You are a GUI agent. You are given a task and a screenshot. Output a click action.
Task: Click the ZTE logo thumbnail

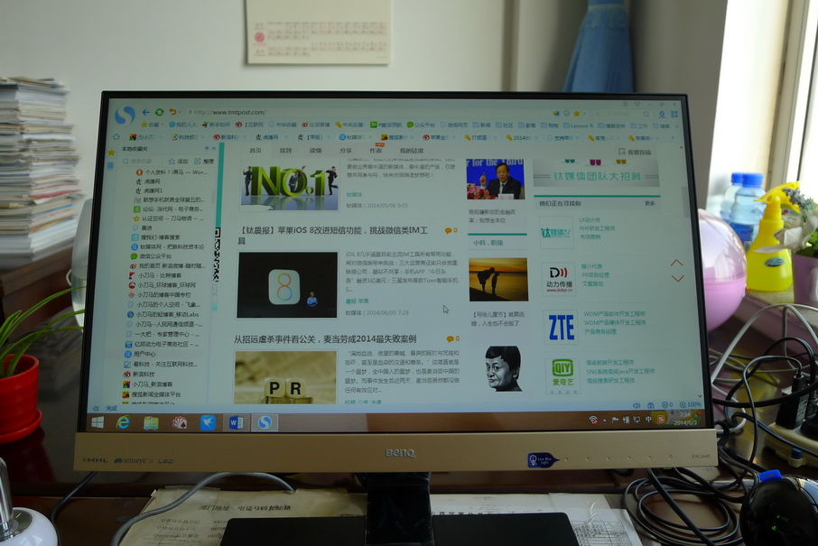pyautogui.click(x=561, y=327)
